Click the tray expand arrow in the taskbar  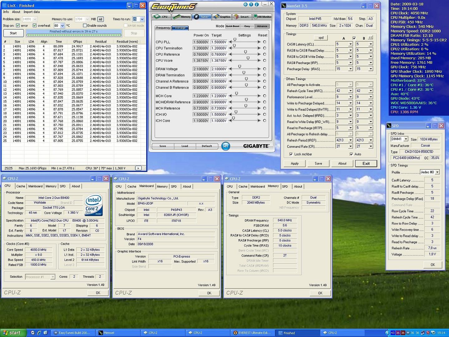(387, 333)
